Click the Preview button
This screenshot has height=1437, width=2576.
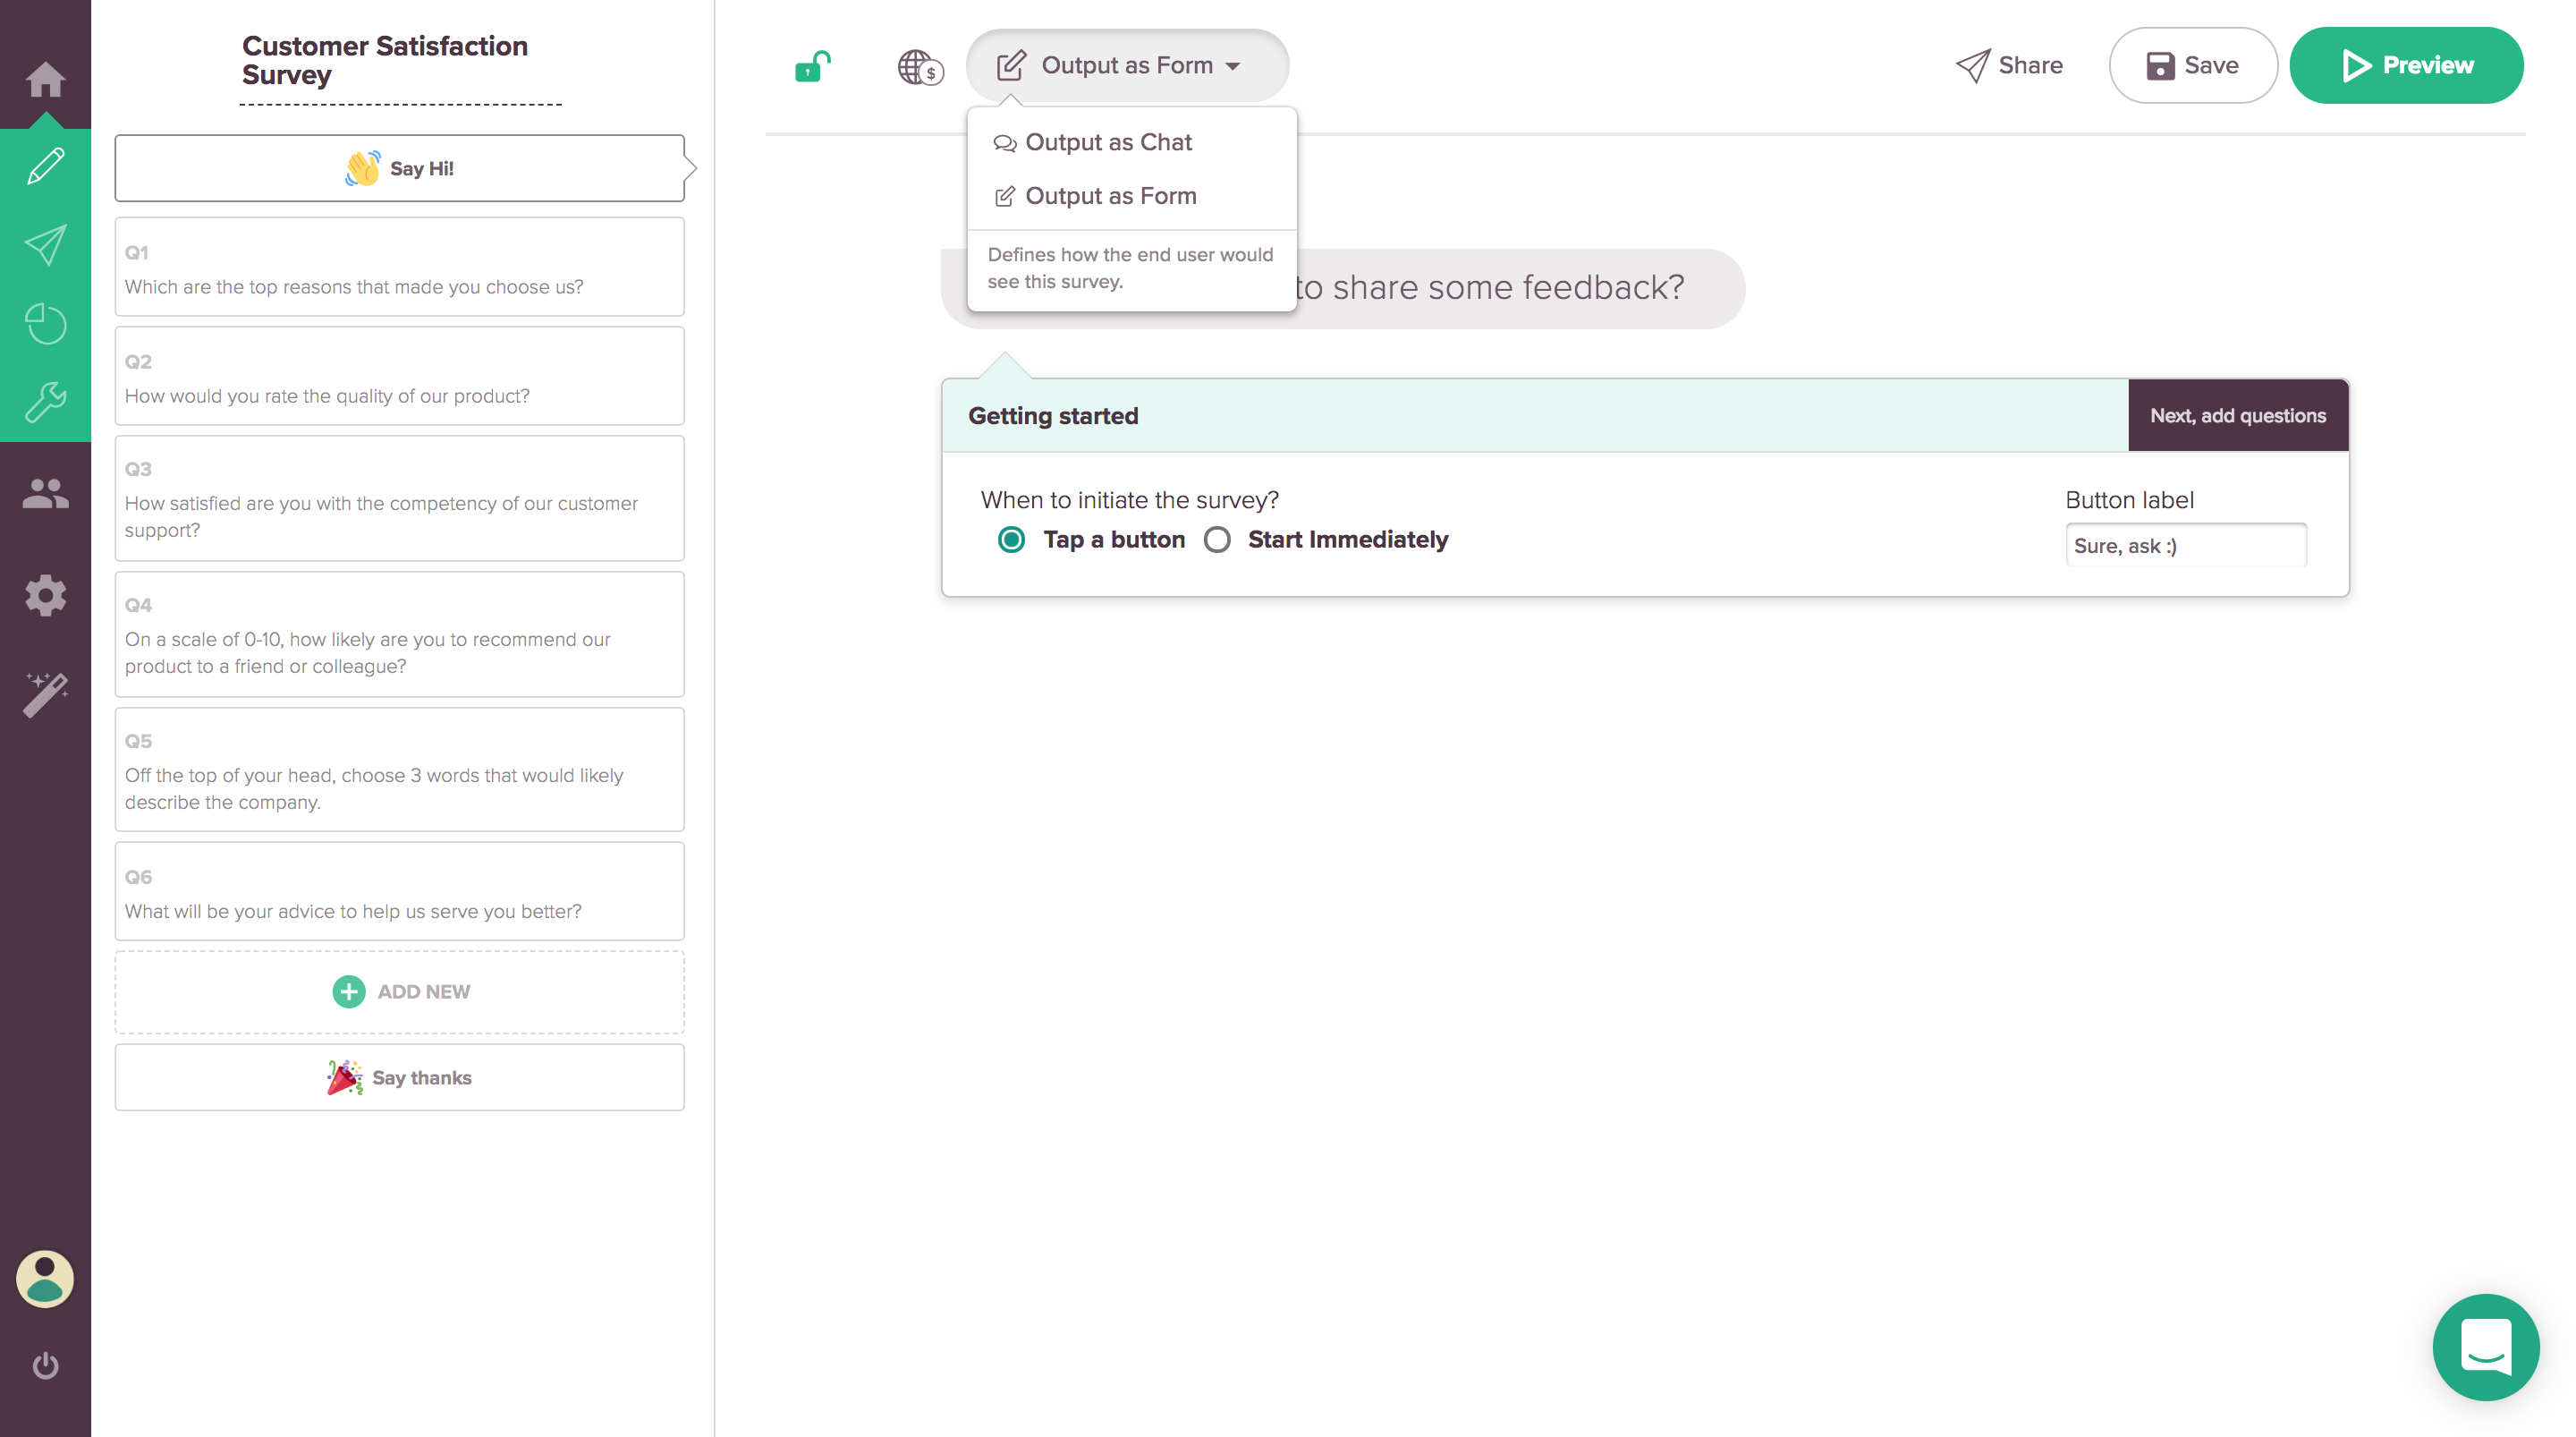[x=2405, y=66]
